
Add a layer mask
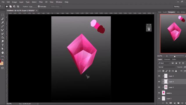[171, 103]
